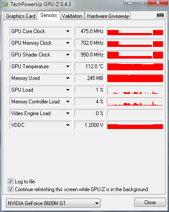169x212 pixels.
Task: Toggle the Log to file checkbox
Action: (10, 182)
